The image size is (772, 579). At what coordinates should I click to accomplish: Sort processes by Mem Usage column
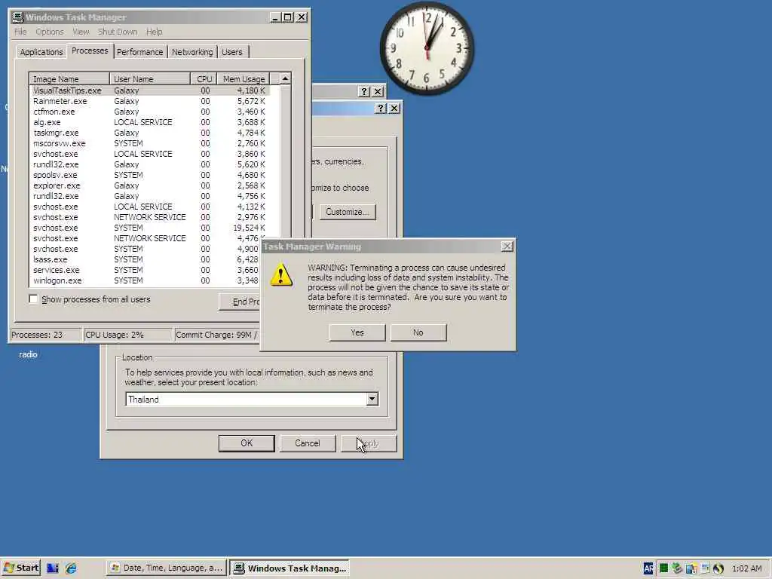coord(244,78)
